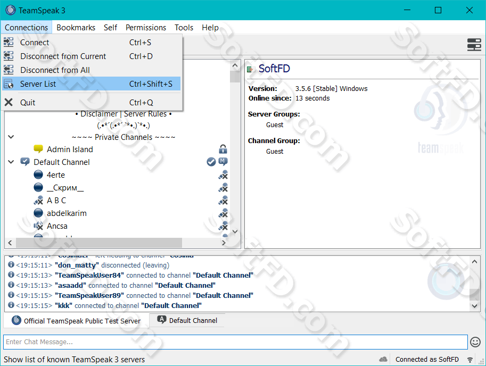Click the blue status orb beside abdelkarim
Viewport: 486px width, 366px height.
[x=38, y=213]
